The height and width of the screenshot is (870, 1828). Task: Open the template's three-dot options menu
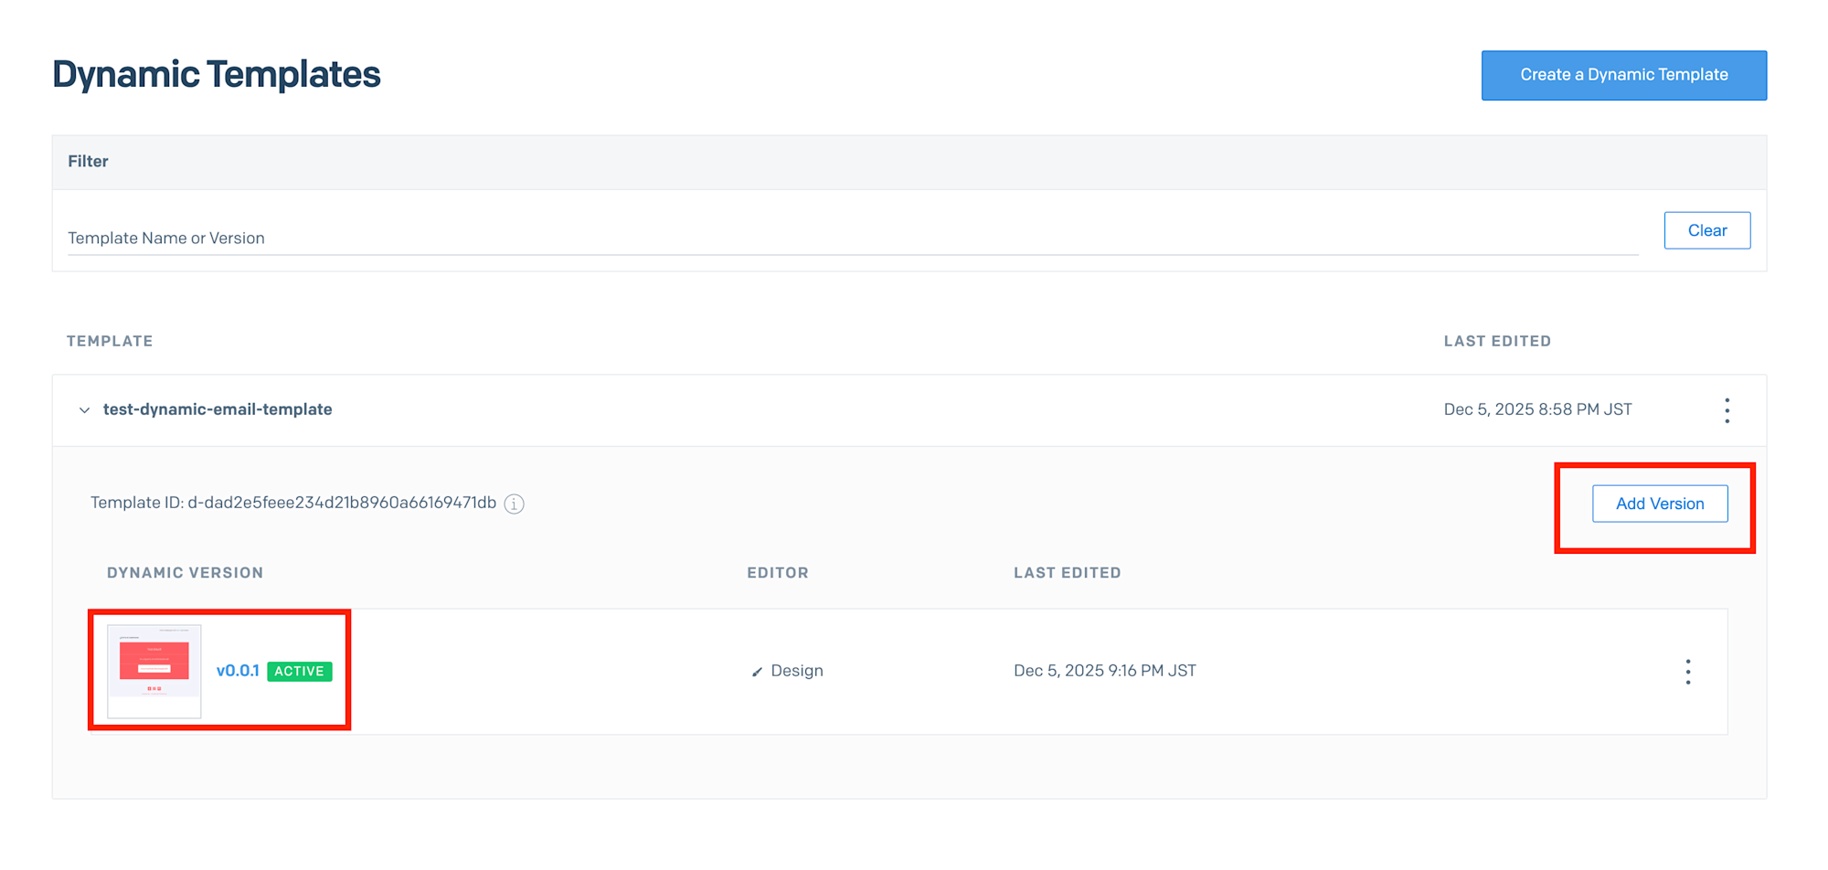point(1727,410)
